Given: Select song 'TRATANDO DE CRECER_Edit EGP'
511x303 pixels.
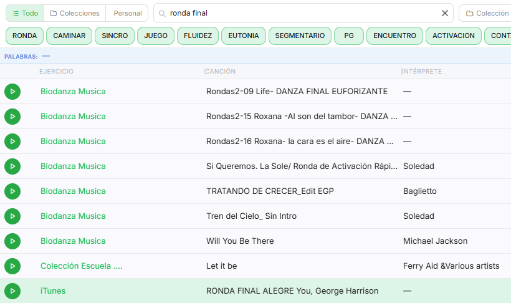Looking at the screenshot, I should click(270, 191).
